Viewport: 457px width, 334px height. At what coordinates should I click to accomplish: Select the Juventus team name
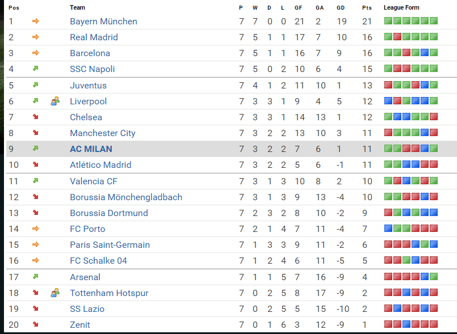coord(88,86)
